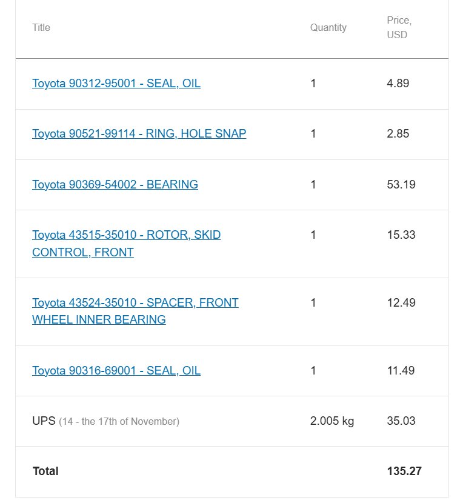Open Toyota 43515-35010 ROTOR, SKID CONTROL link
463x503 pixels.
click(x=126, y=244)
